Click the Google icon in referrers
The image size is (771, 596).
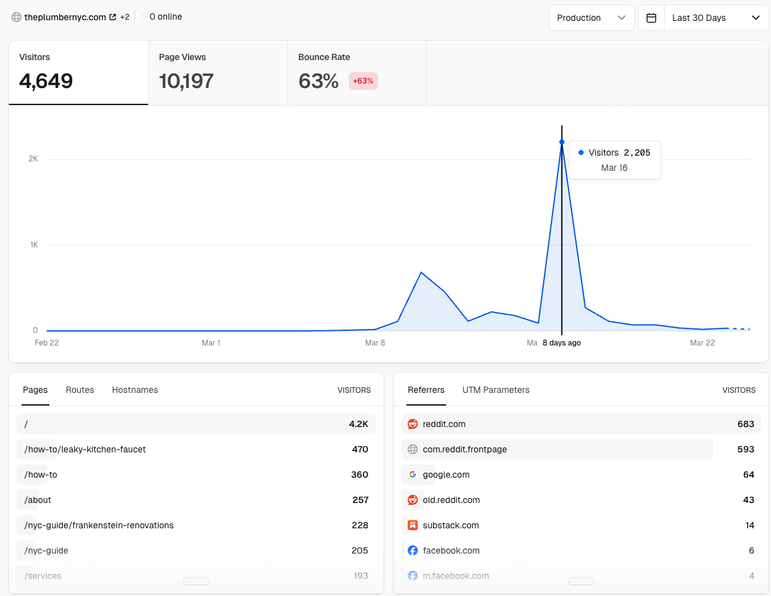(x=413, y=475)
